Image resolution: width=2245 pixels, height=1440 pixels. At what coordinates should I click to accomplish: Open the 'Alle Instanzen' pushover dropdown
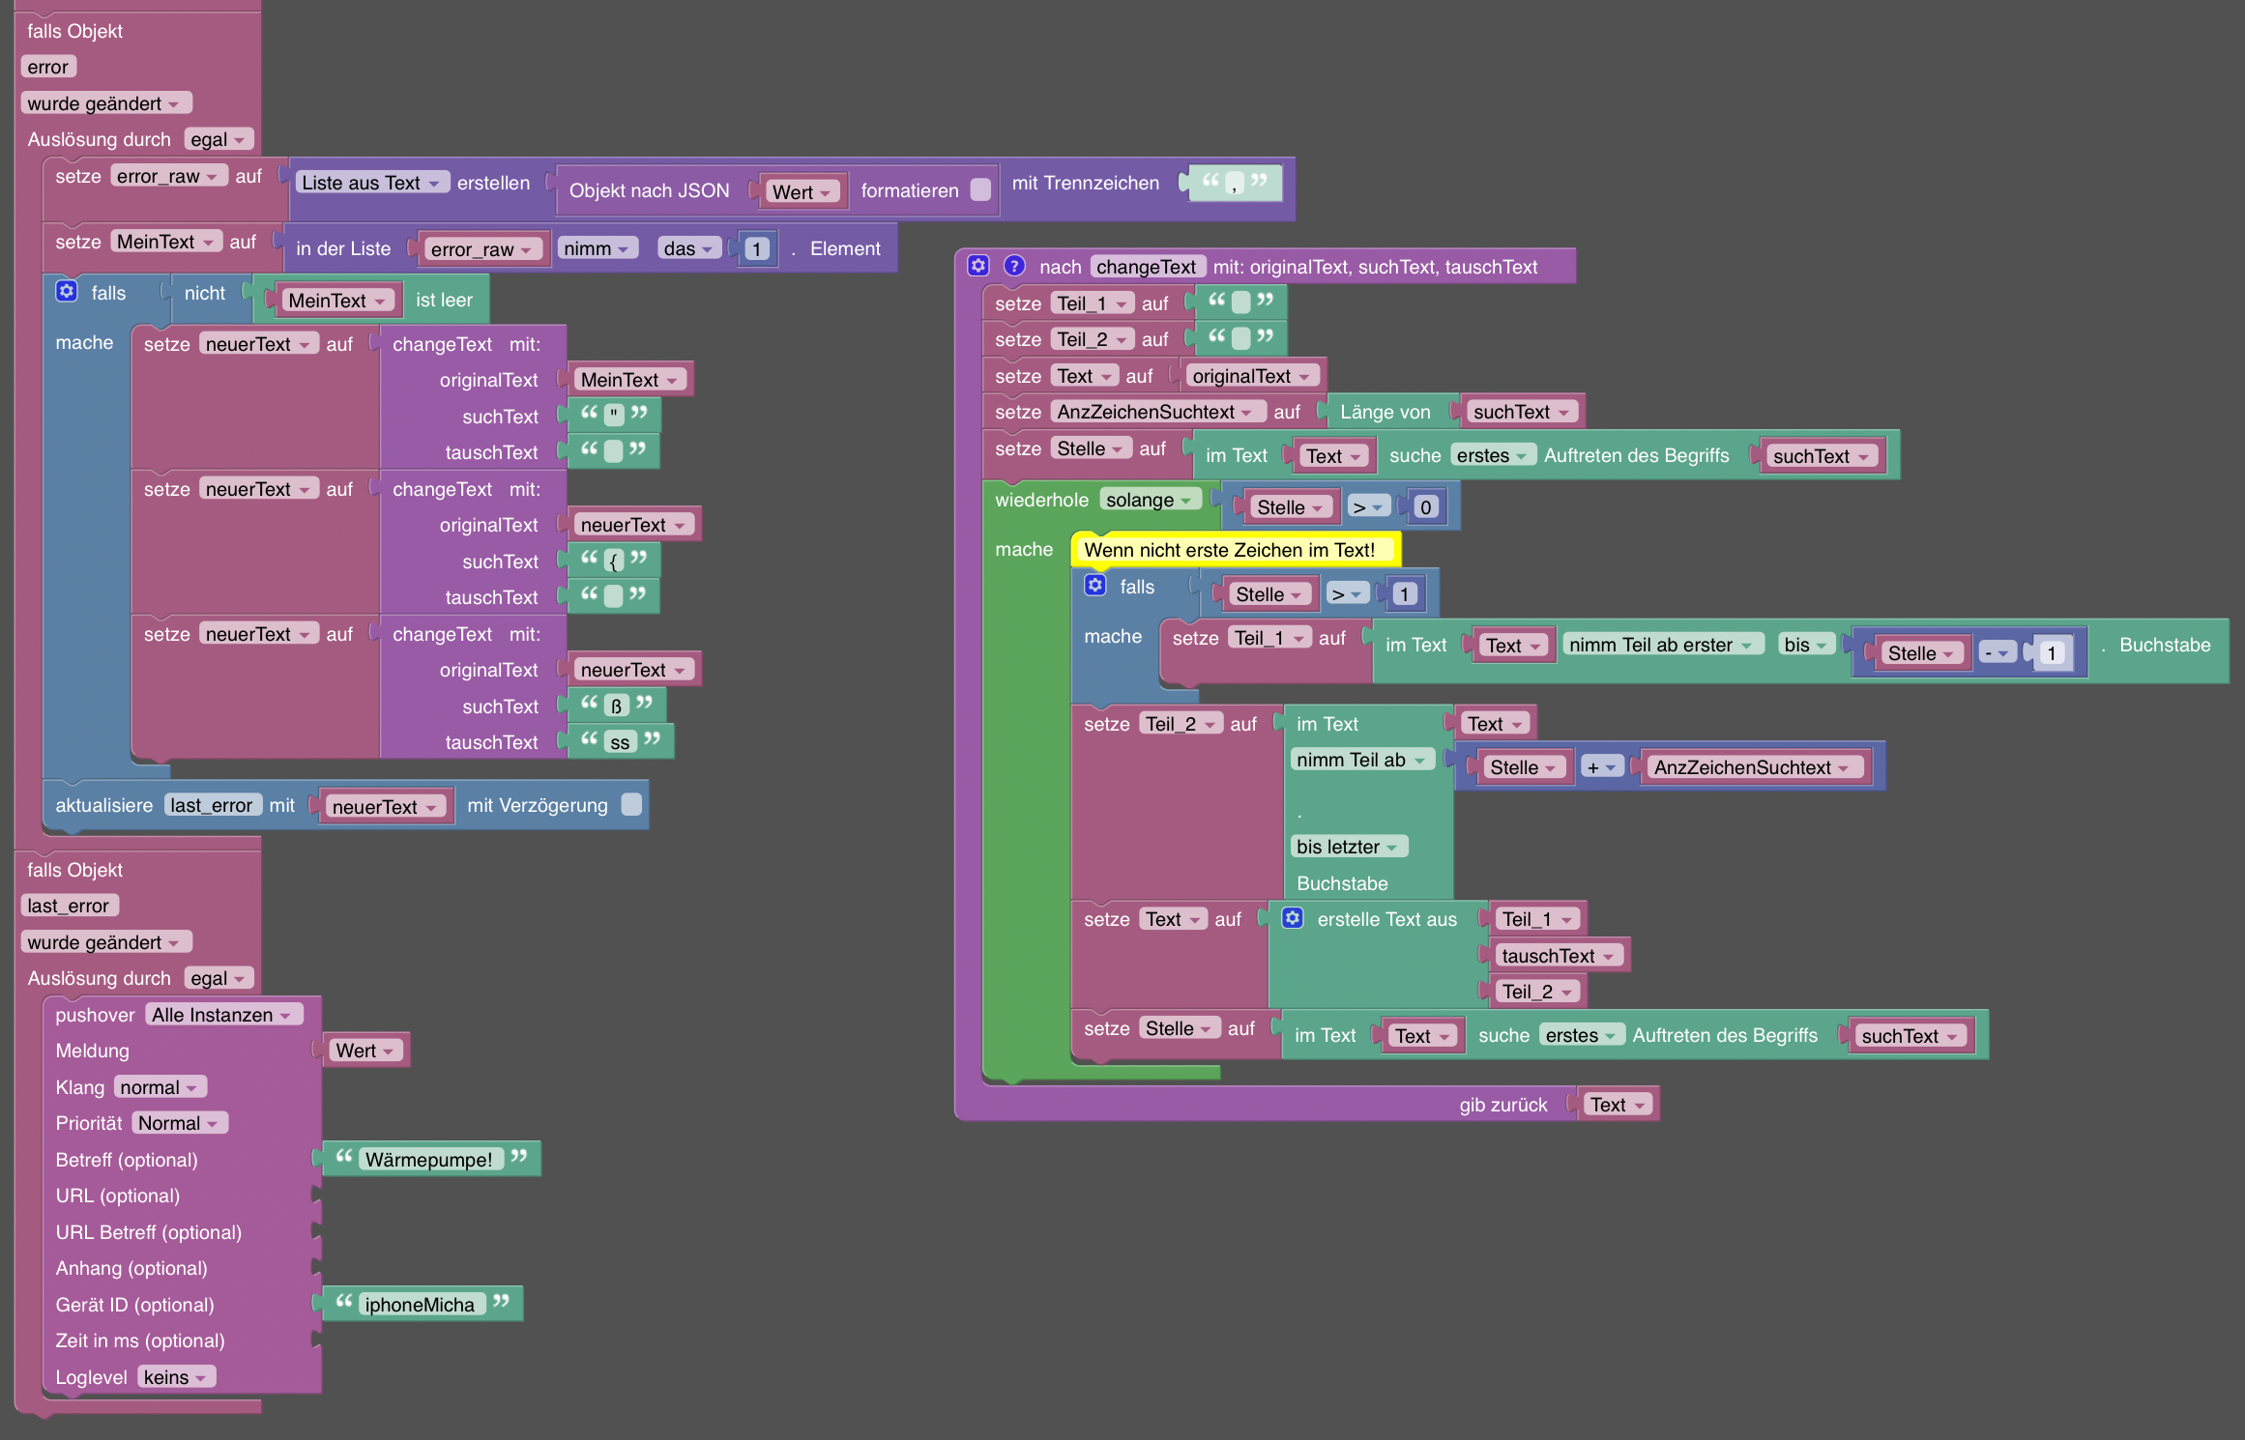(223, 1015)
